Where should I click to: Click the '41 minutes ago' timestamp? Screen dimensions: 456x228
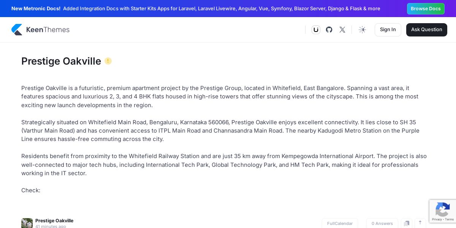coord(51,226)
